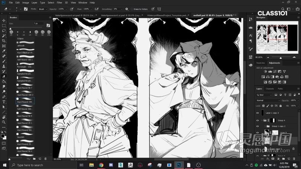Open the File menu
Image resolution: width=301 pixels, height=169 pixels.
point(11,3)
